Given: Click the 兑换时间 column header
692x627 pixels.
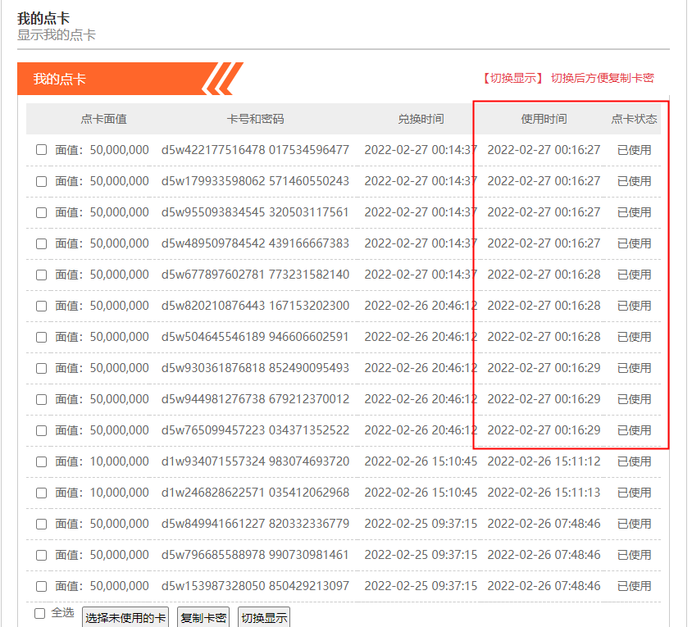Looking at the screenshot, I should coord(421,119).
